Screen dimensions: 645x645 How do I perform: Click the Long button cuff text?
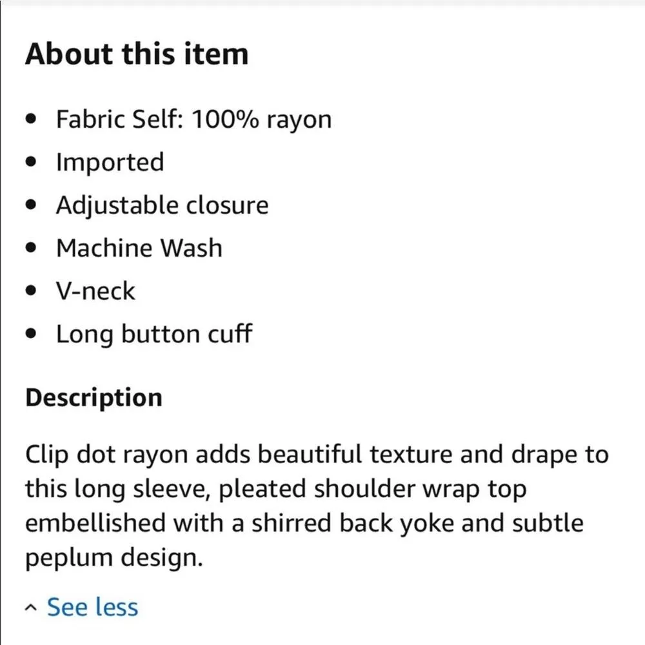(x=154, y=334)
